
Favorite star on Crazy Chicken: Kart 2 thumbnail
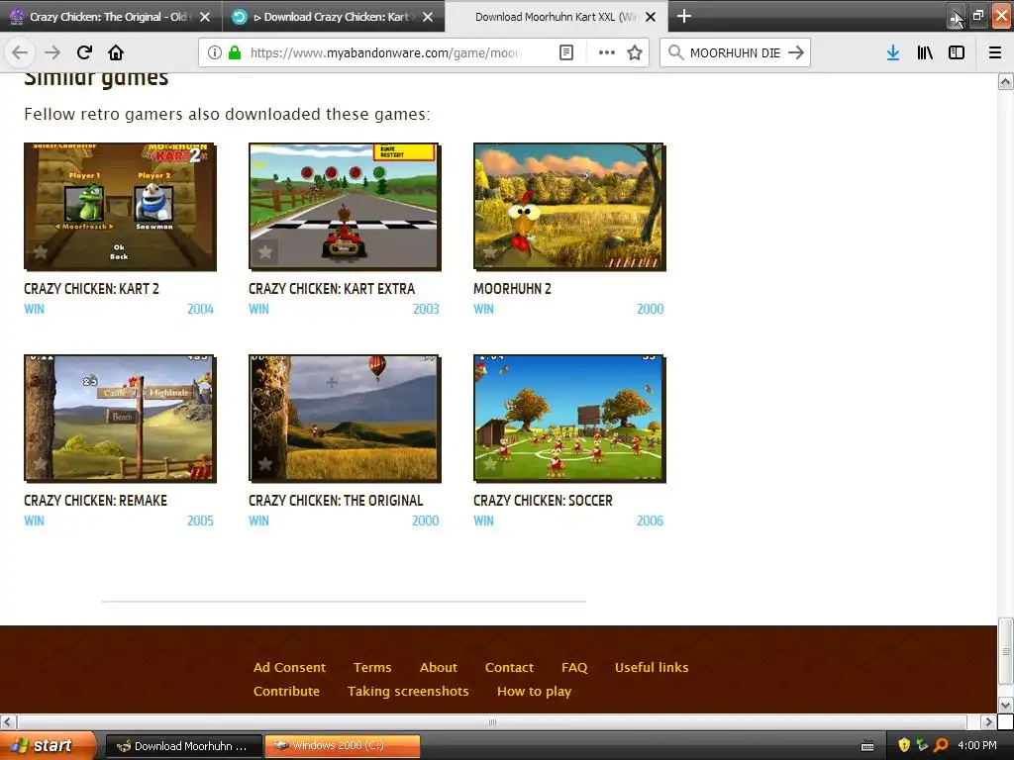40,252
